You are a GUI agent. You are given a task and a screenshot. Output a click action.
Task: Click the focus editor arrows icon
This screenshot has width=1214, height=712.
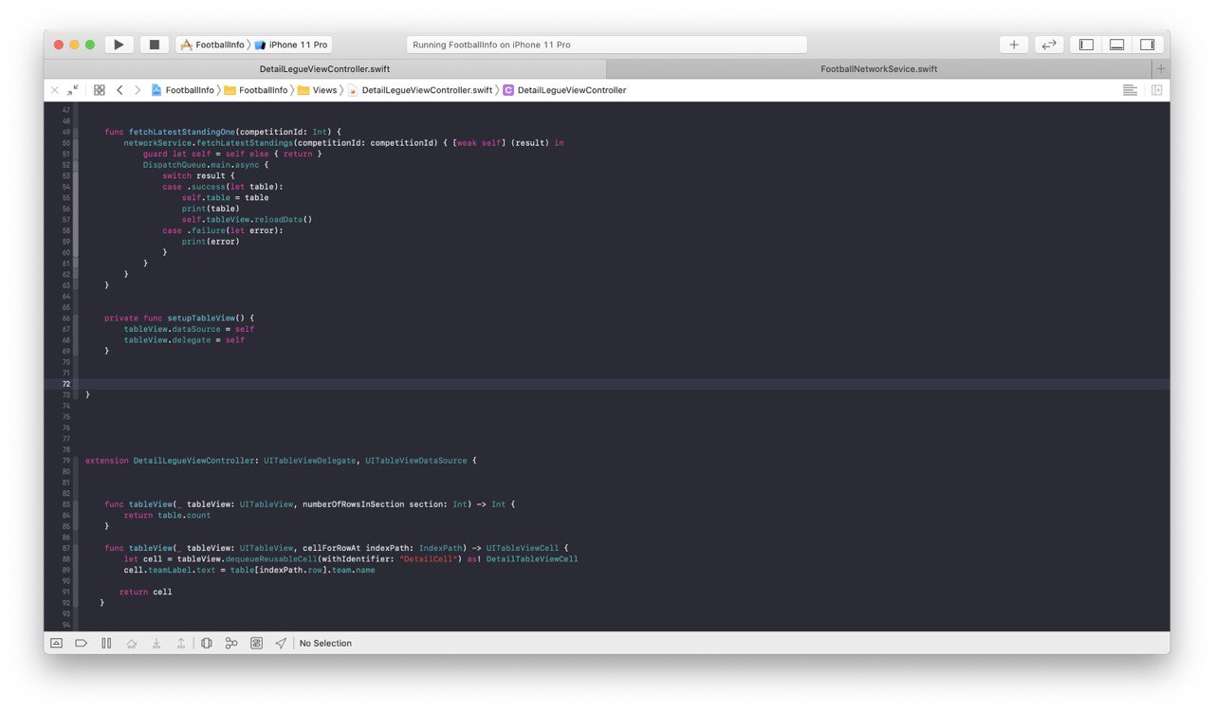73,90
